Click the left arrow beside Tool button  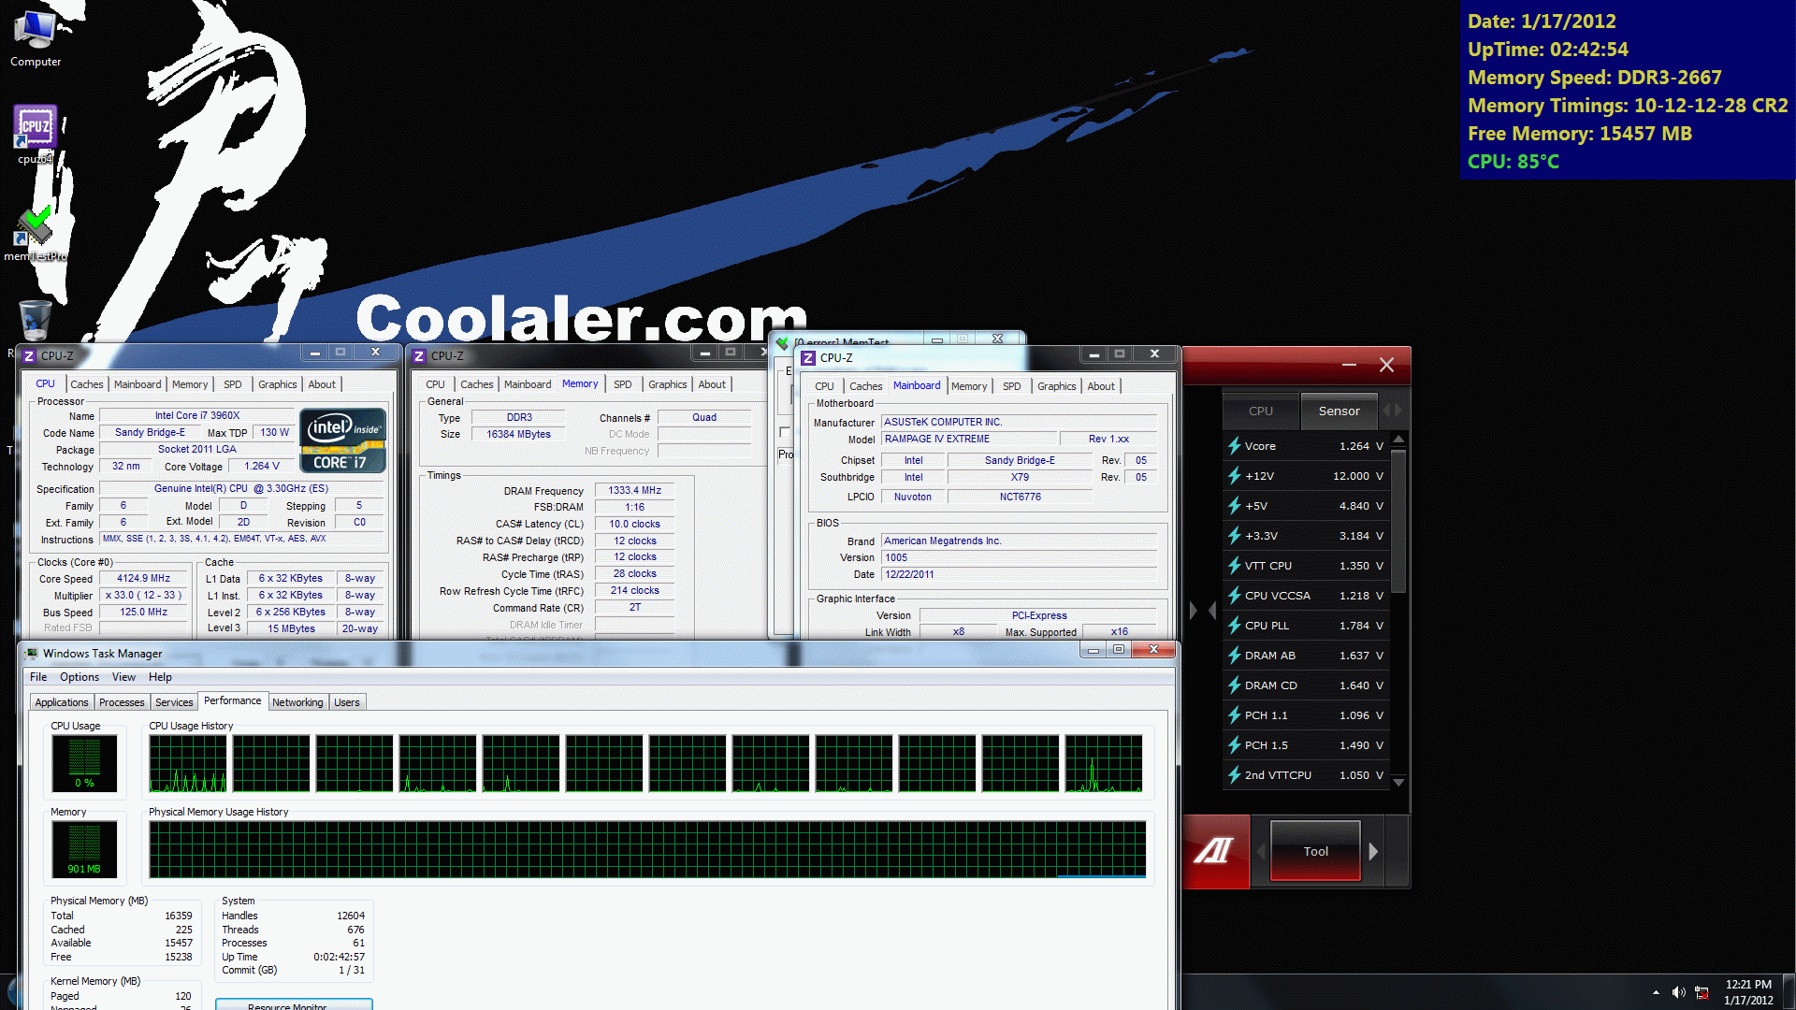1261,851
